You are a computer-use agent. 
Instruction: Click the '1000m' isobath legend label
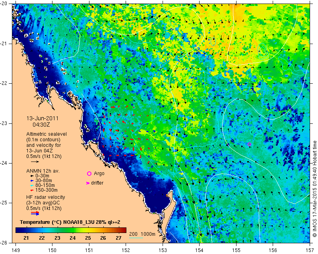tap(148, 234)
